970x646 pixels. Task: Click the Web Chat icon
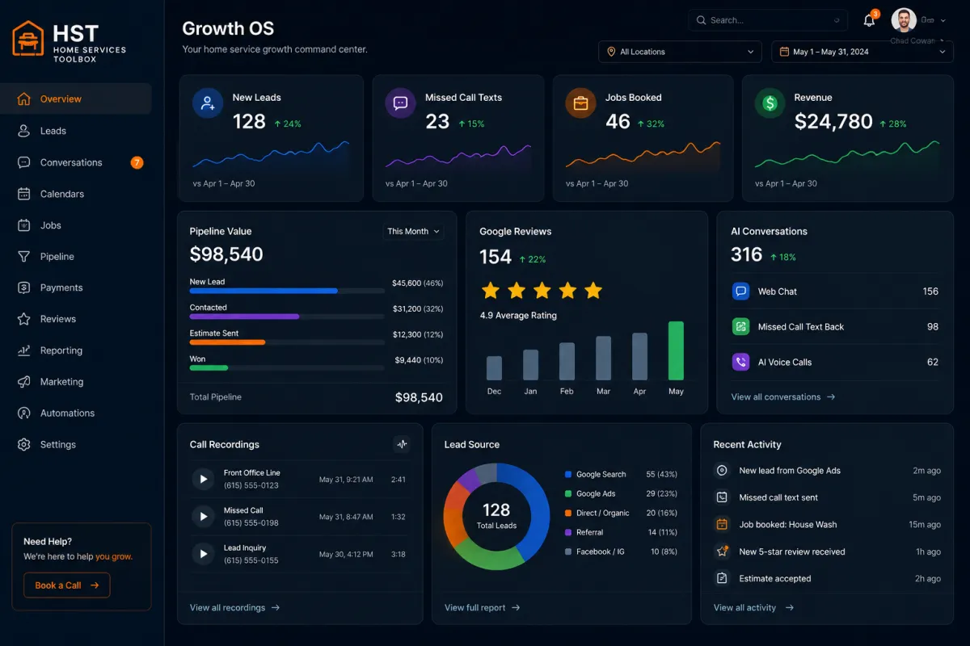click(740, 292)
